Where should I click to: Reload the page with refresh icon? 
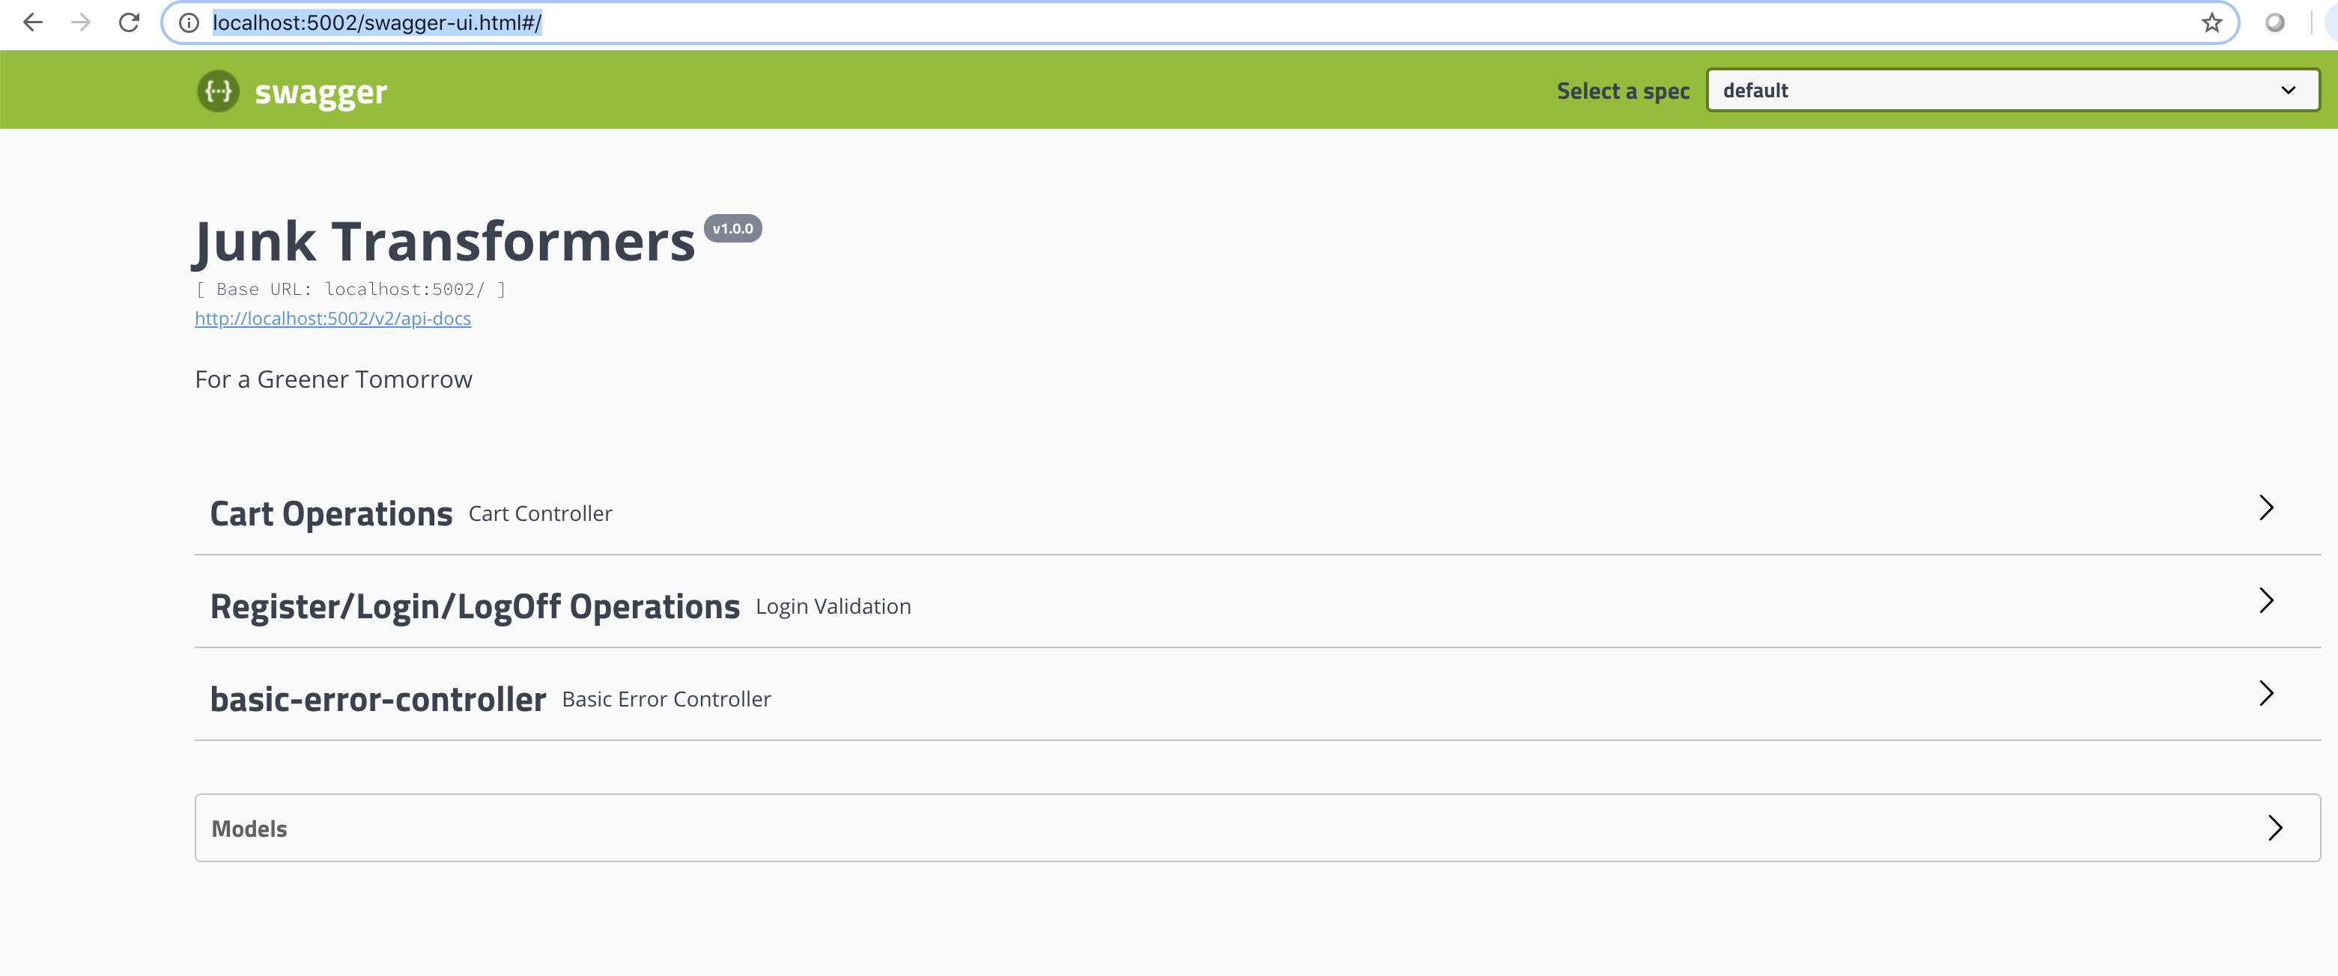(x=129, y=22)
